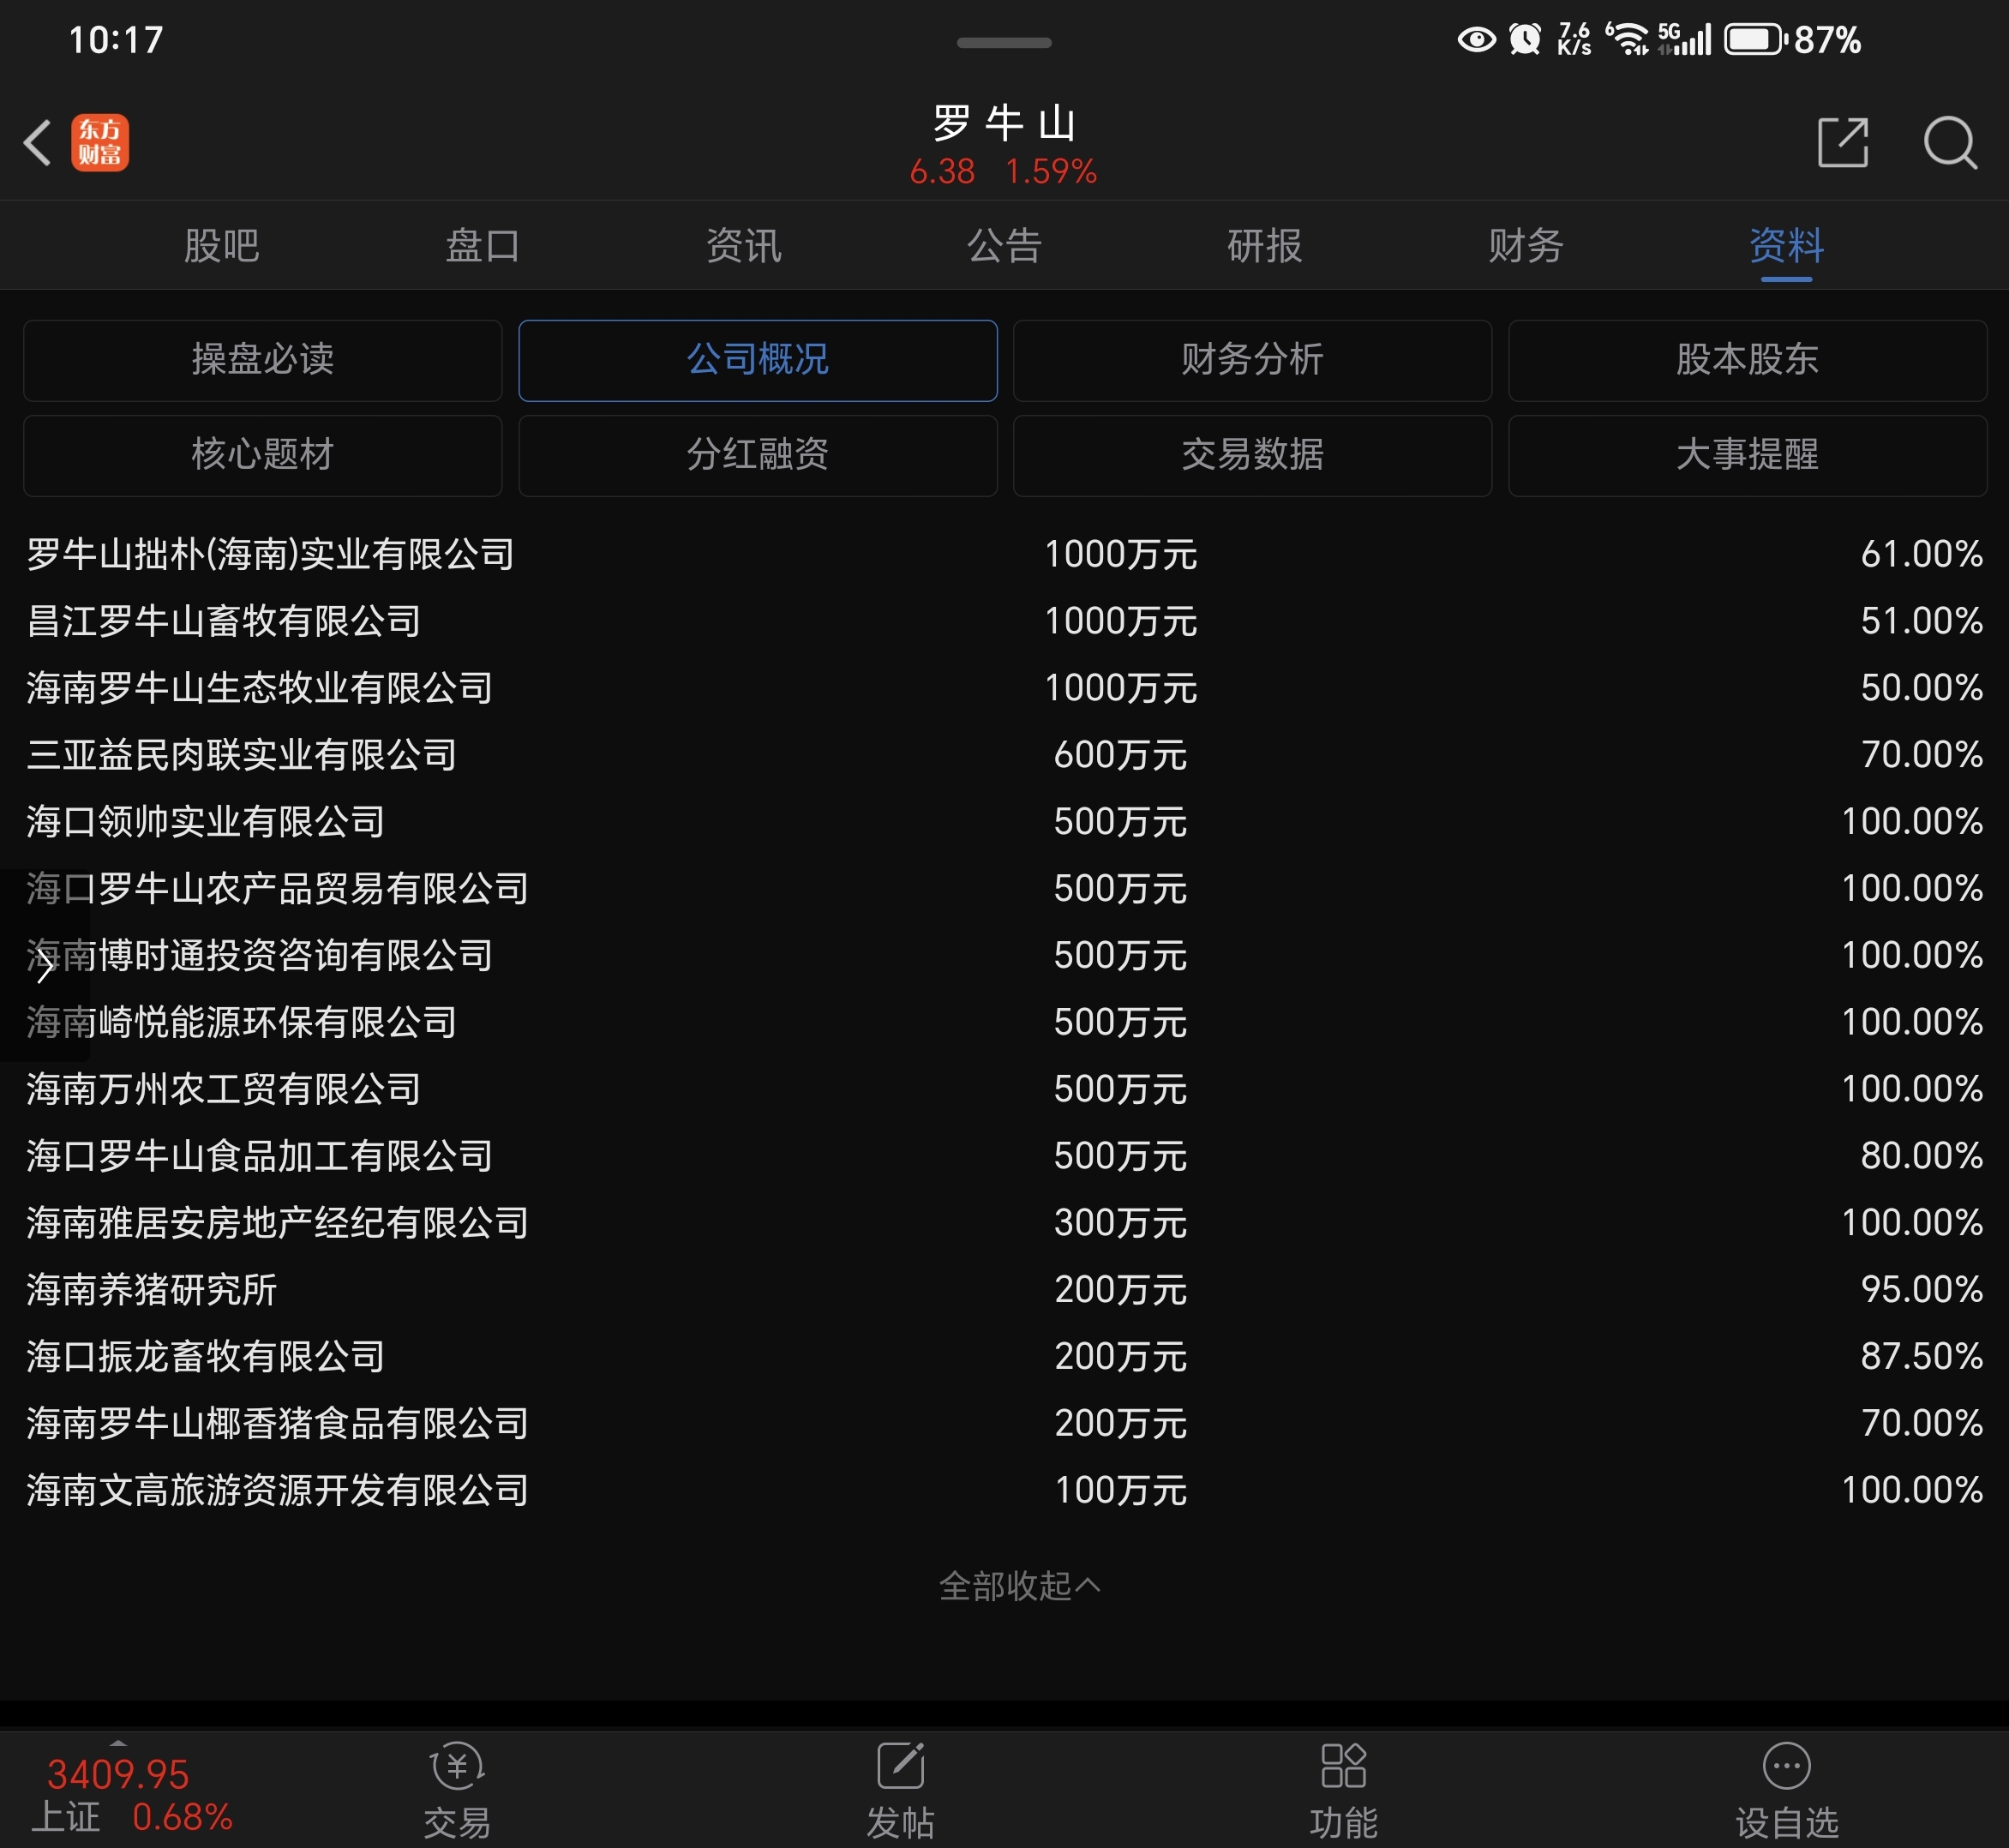Image resolution: width=2009 pixels, height=1848 pixels.
Task: Tap the 设自选 ellipsis icon
Action: click(x=1786, y=1766)
